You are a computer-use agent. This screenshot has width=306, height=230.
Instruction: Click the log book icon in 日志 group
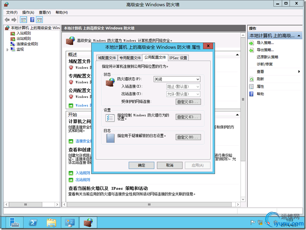(x=110, y=138)
